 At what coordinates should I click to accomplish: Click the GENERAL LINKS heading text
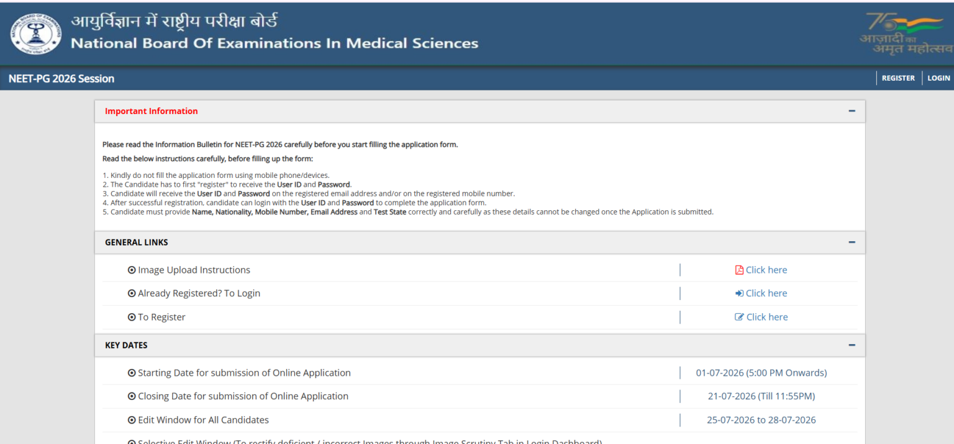(137, 242)
